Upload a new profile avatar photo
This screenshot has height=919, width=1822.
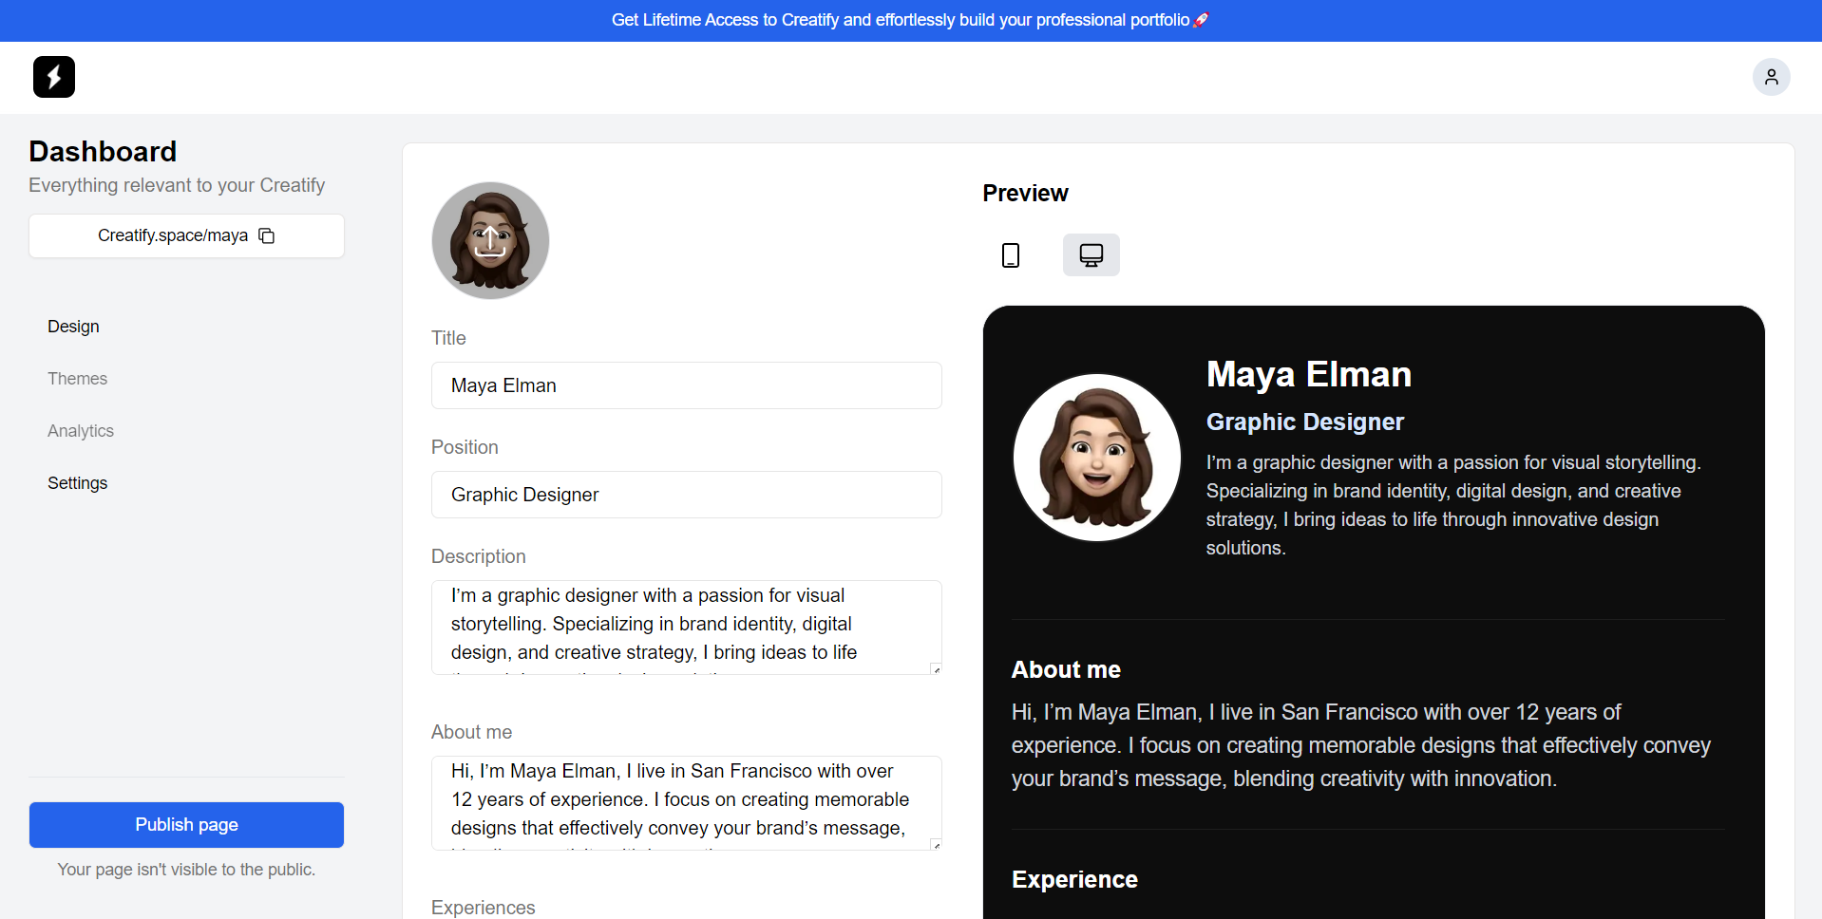click(490, 241)
